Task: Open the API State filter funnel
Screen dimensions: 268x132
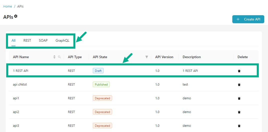Action: point(147,57)
